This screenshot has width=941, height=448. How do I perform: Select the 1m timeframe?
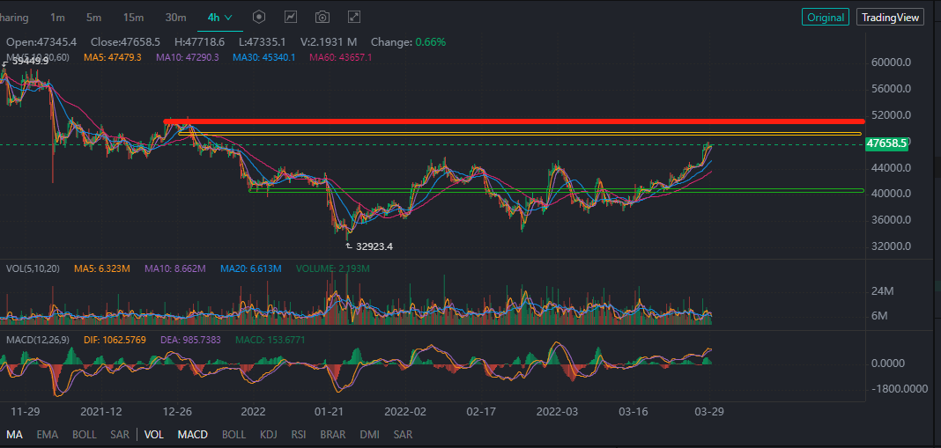(57, 18)
